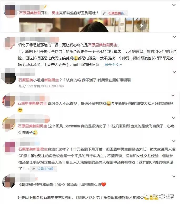Click lightning bolt icon on preview image
The image size is (180, 204).
(x=141, y=25)
